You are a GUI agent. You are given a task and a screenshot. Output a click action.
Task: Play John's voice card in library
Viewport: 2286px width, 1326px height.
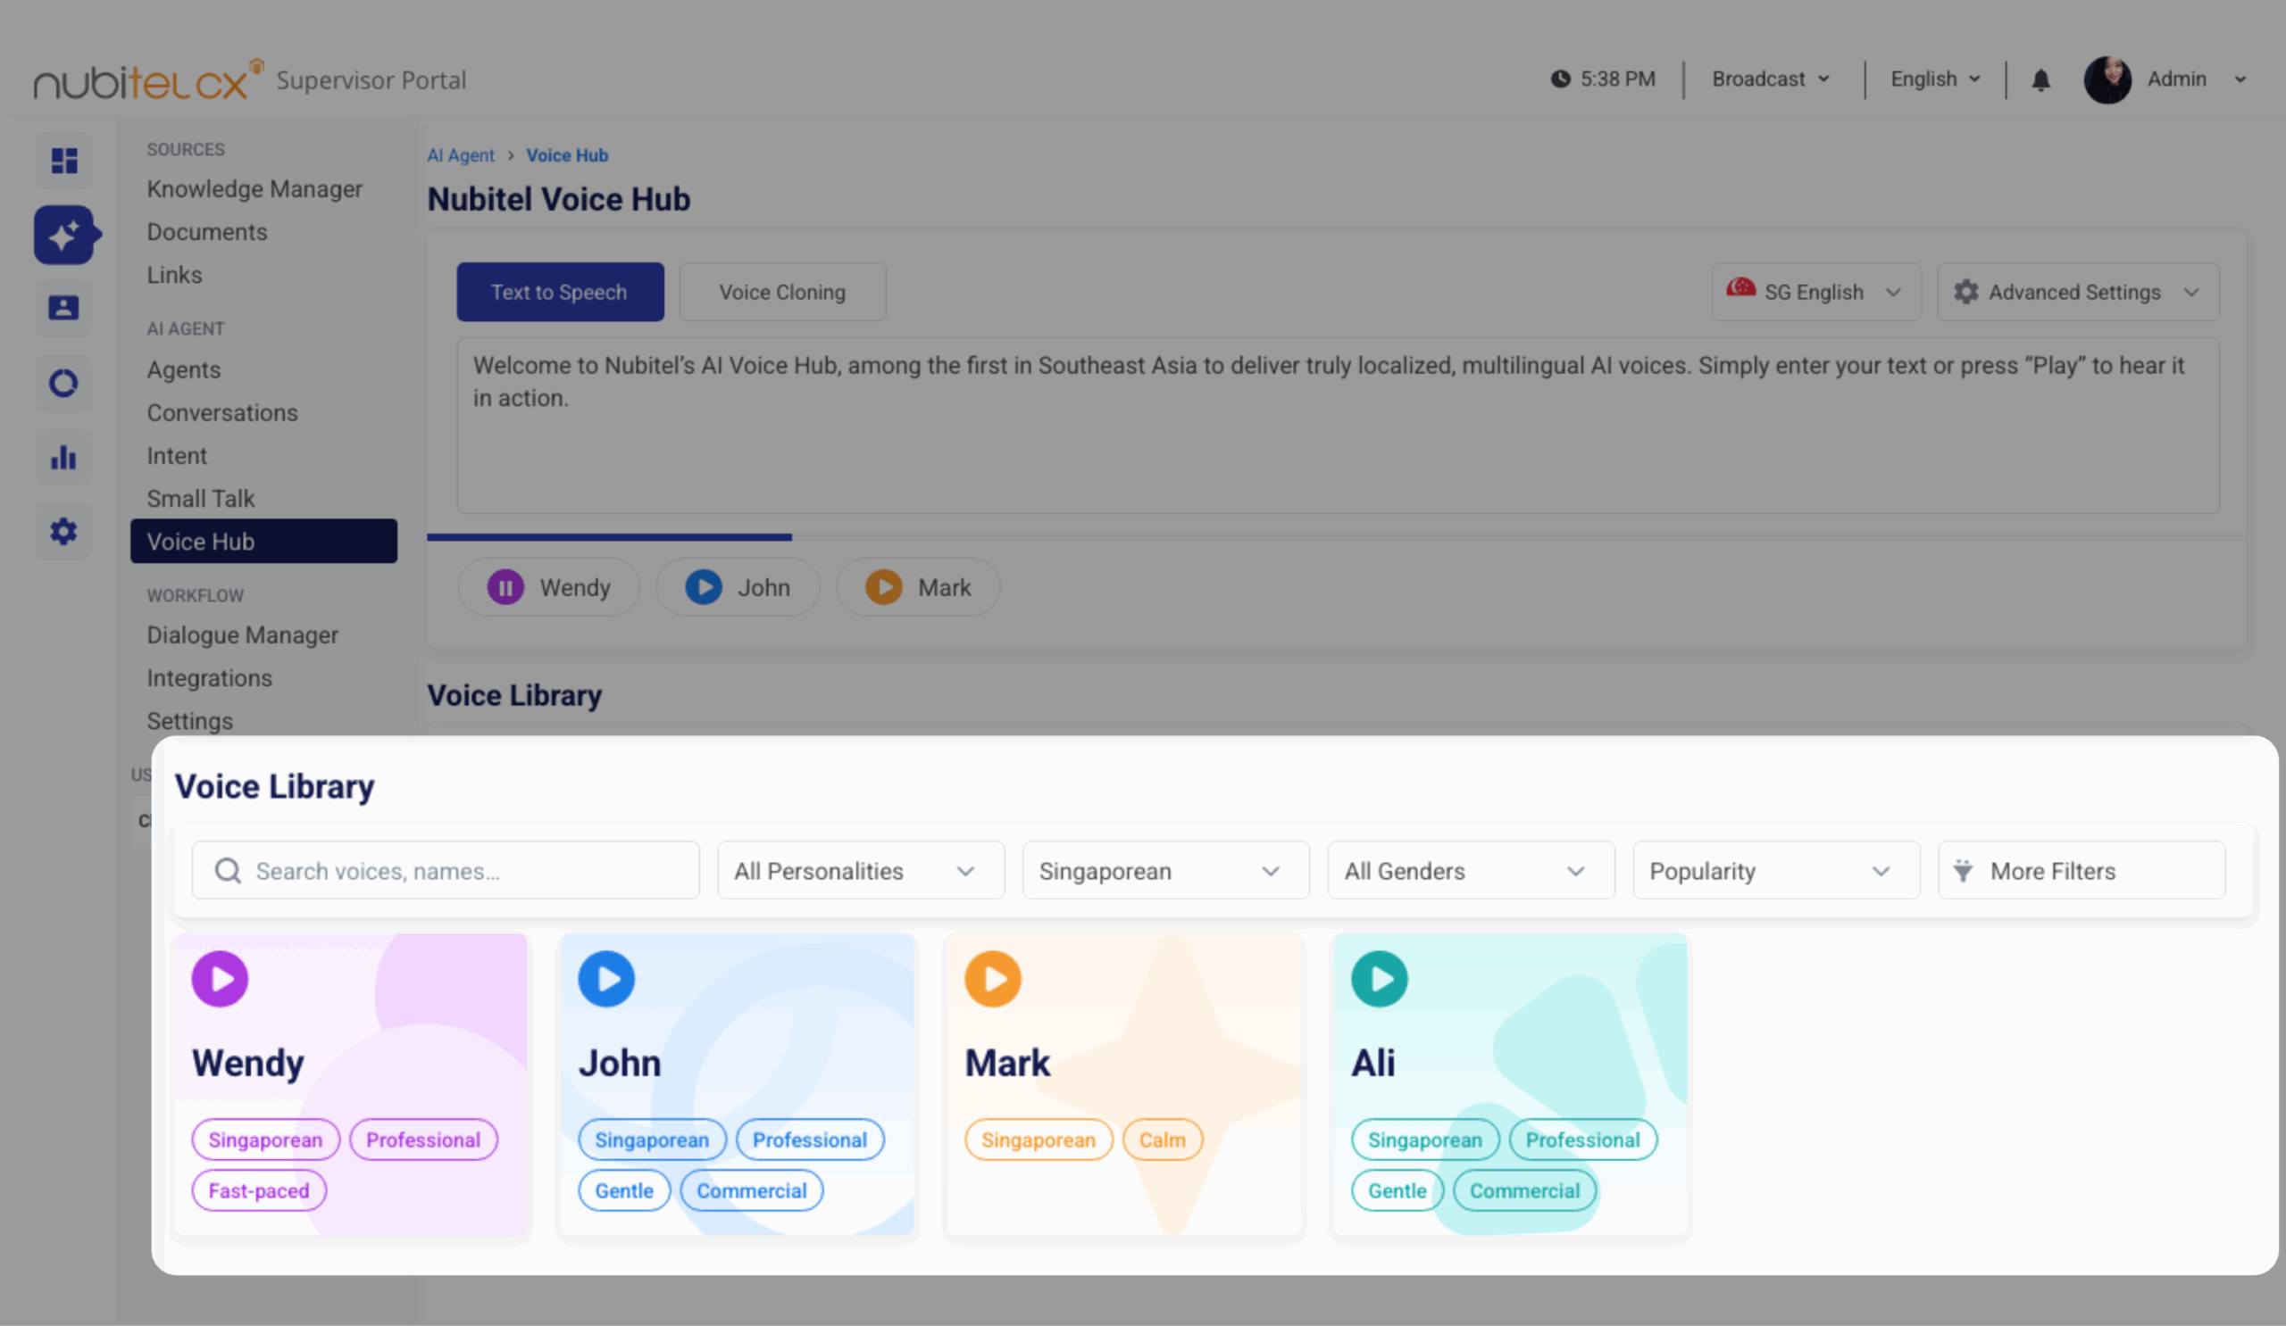pos(607,979)
